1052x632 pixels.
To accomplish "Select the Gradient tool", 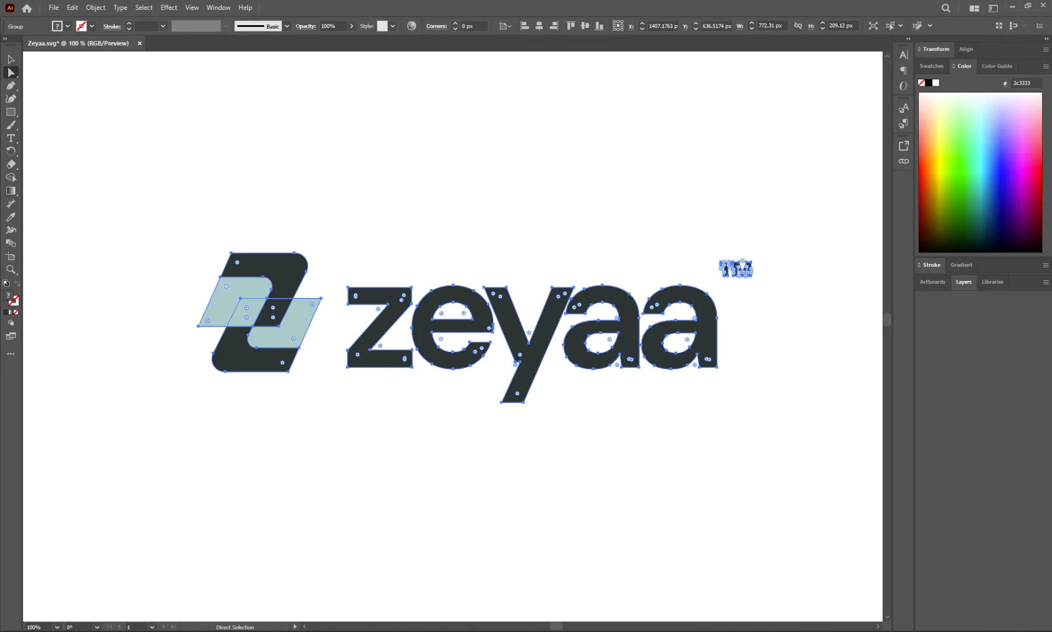I will pos(11,191).
